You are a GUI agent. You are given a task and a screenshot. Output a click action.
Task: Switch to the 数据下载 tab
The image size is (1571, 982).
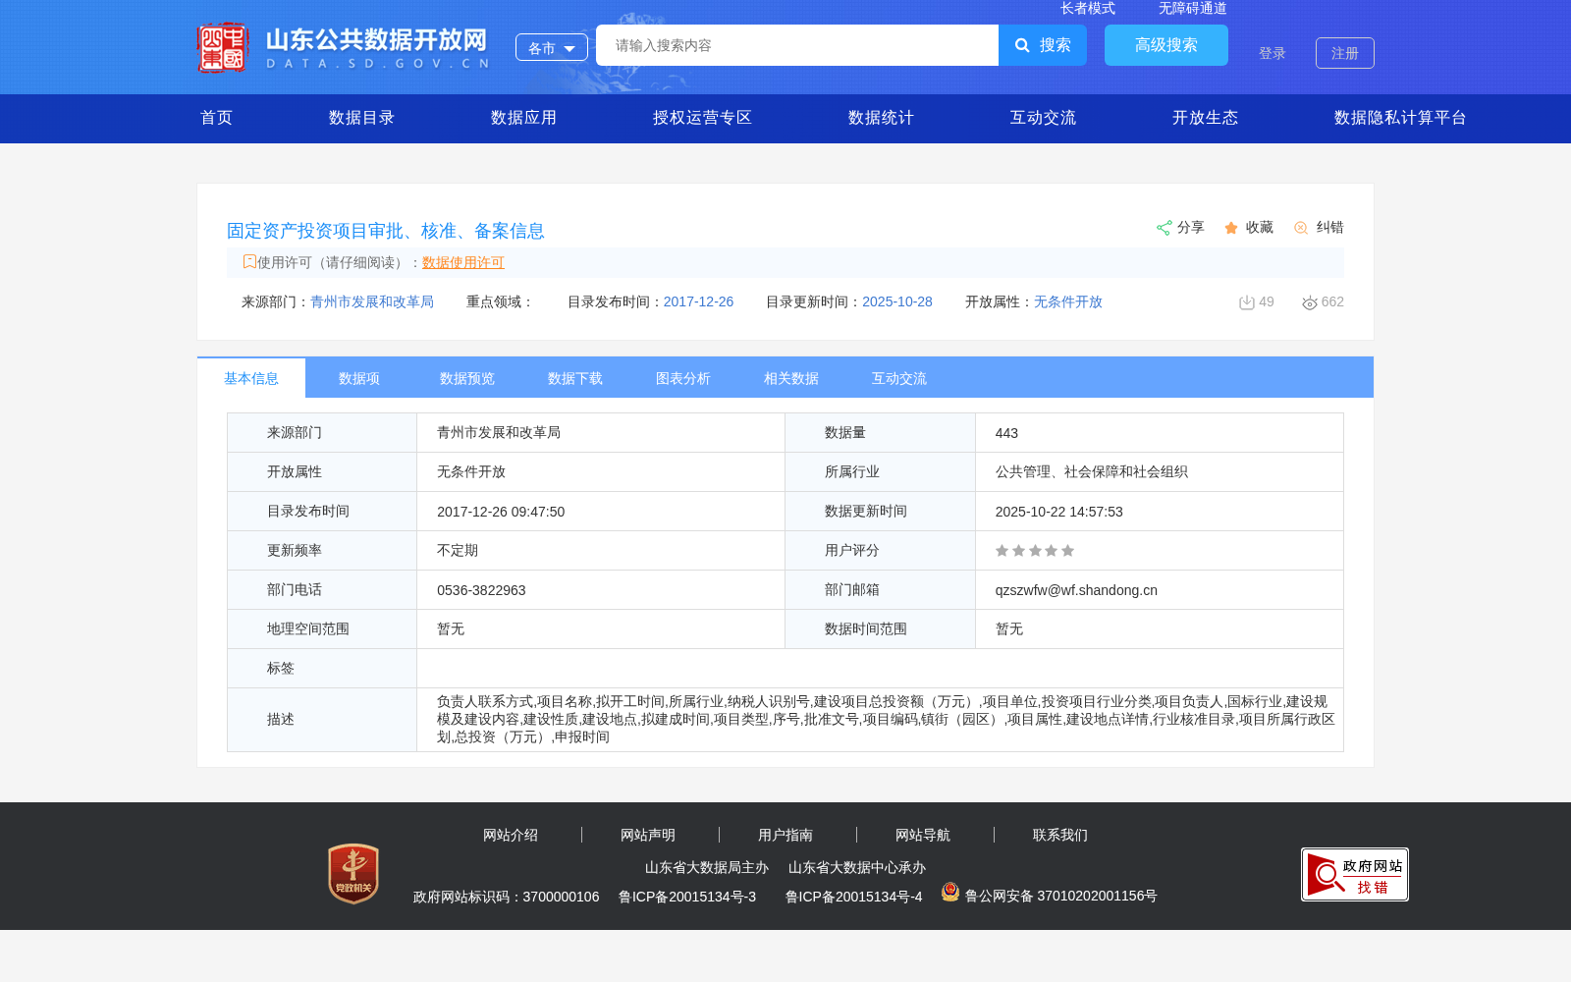click(x=575, y=378)
